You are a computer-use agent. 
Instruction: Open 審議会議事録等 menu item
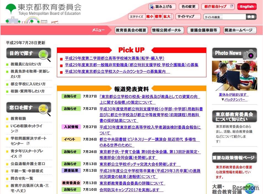(x=203, y=30)
